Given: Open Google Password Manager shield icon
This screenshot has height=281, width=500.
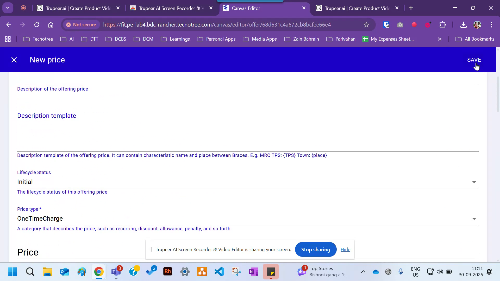Looking at the screenshot, I should click(x=386, y=25).
